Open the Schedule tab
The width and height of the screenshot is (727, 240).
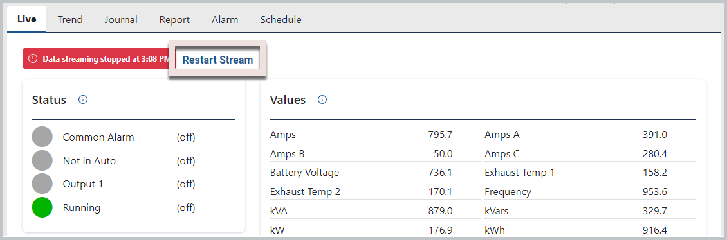281,19
